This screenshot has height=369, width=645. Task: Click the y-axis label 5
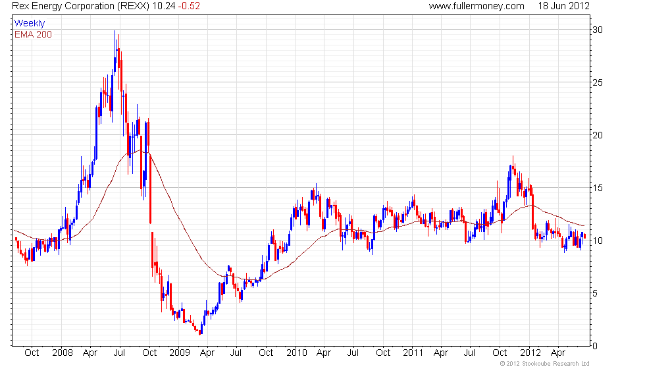tap(595, 293)
